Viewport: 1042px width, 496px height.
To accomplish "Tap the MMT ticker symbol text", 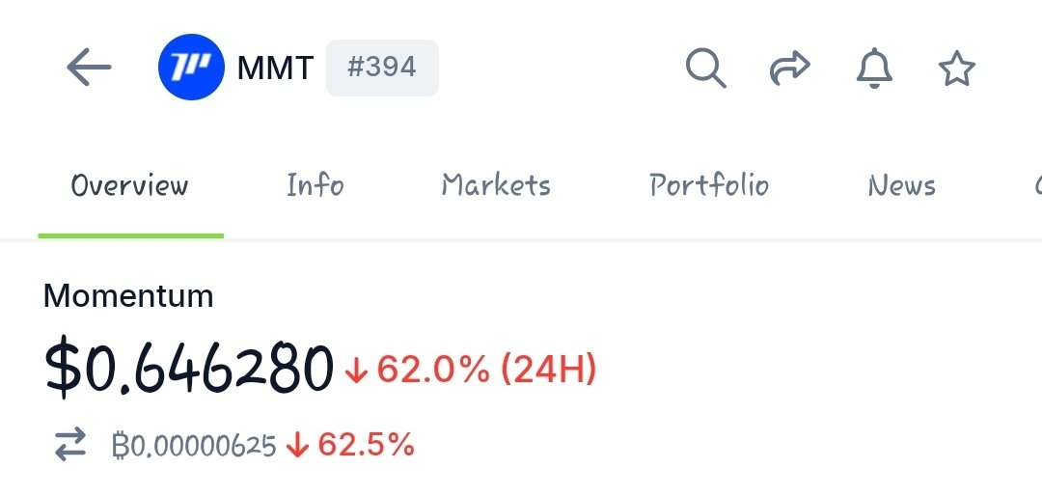I will tap(275, 69).
